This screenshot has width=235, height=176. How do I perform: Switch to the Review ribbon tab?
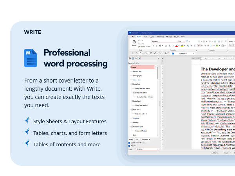[177, 37]
